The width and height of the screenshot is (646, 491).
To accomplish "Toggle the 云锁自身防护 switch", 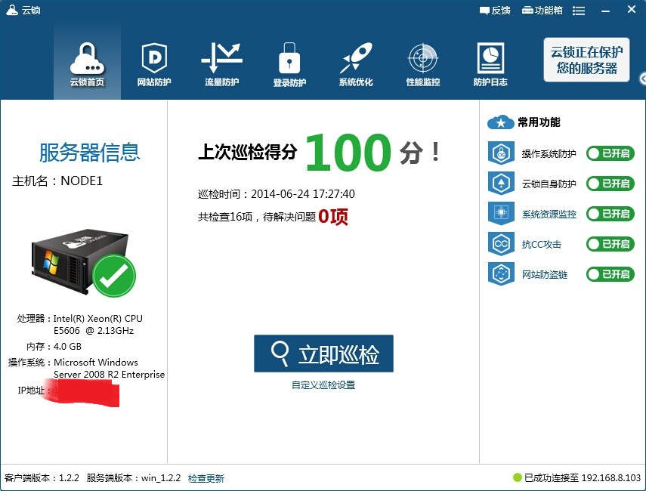I will pyautogui.click(x=610, y=184).
